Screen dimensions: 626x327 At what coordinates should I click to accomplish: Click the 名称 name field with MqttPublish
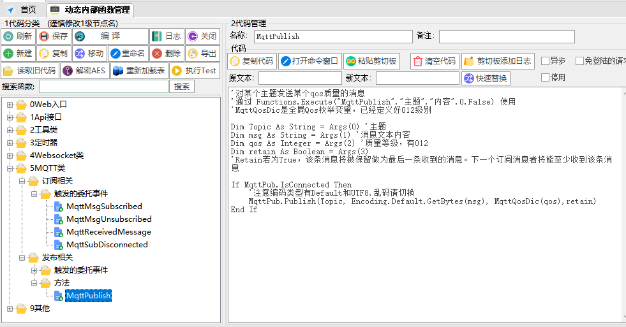coord(333,36)
